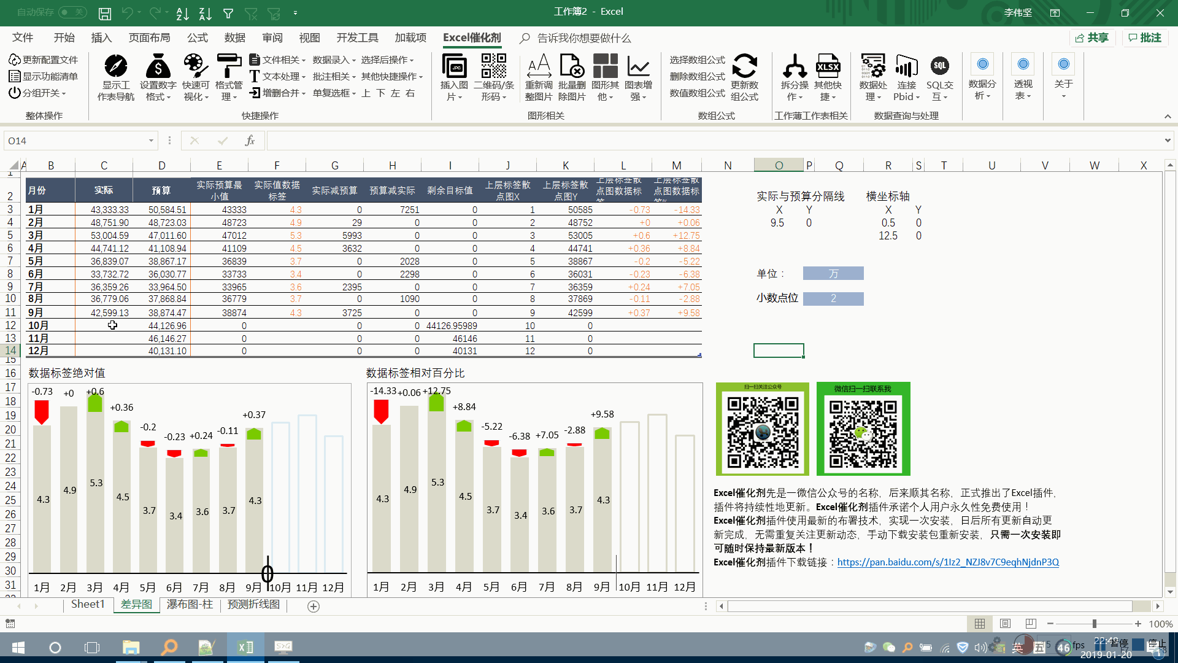Switch to 瀑布图-柱 sheet tab
The width and height of the screenshot is (1178, 663).
point(190,605)
